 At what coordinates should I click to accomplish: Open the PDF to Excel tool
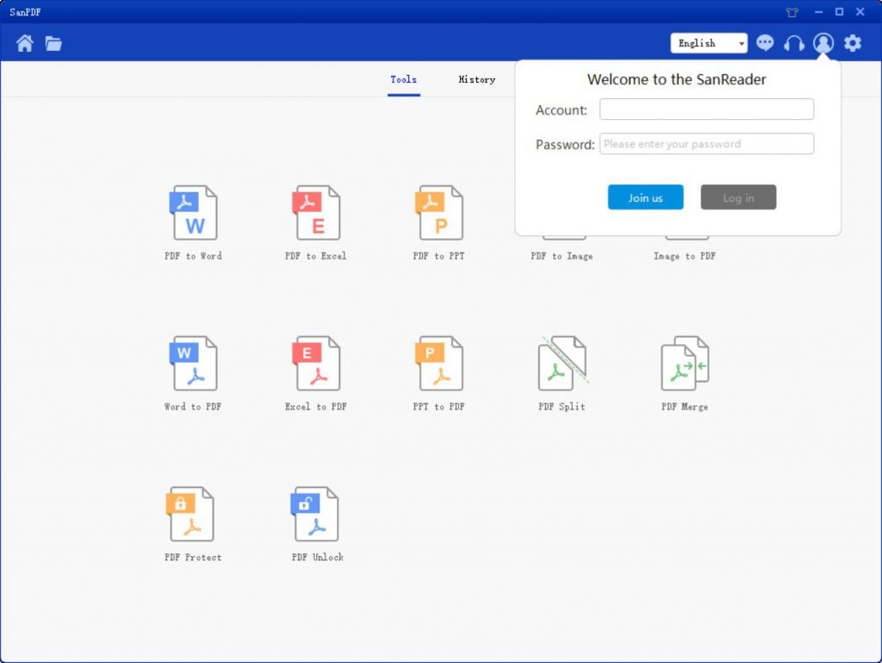pyautogui.click(x=316, y=223)
